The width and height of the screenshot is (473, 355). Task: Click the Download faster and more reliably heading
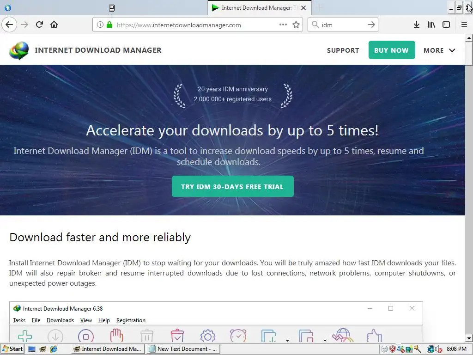coord(100,238)
